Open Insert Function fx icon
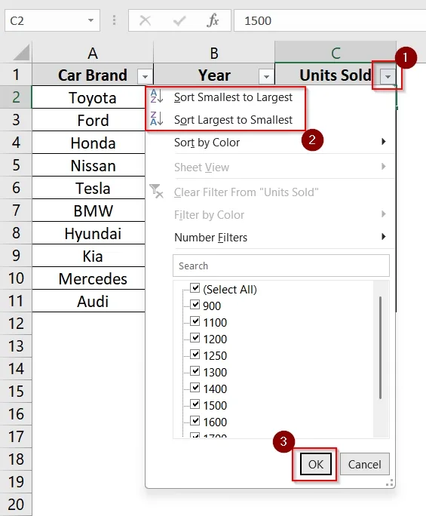The height and width of the screenshot is (516, 426). (x=213, y=20)
